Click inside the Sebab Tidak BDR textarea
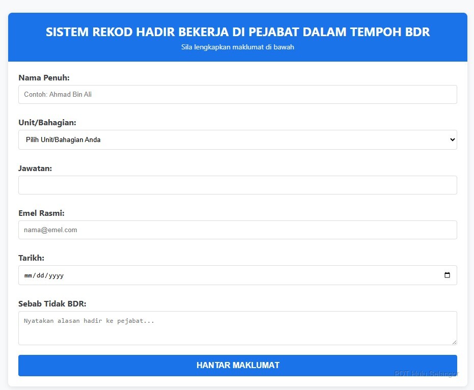 pos(237,328)
